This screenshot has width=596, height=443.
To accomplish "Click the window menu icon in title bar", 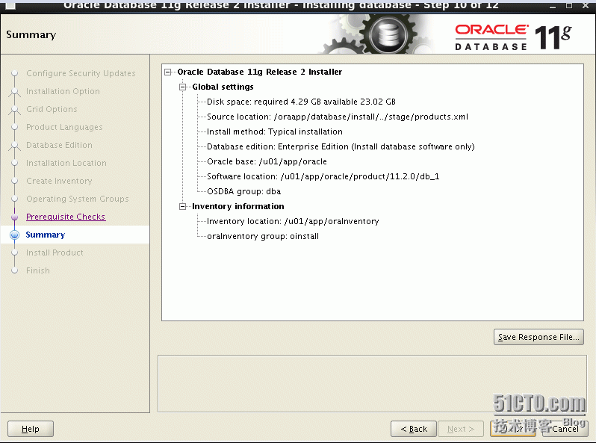I will pyautogui.click(x=10, y=5).
